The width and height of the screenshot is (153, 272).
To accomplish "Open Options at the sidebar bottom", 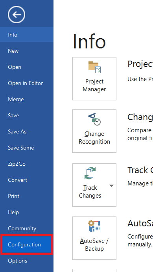I will pos(27,261).
